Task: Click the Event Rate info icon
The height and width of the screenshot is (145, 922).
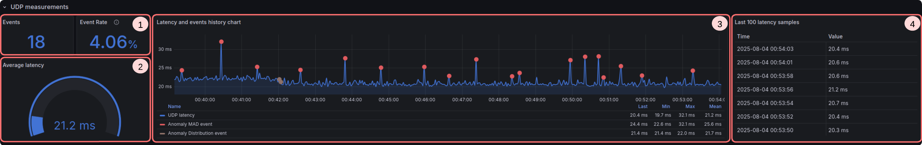Action: click(116, 22)
